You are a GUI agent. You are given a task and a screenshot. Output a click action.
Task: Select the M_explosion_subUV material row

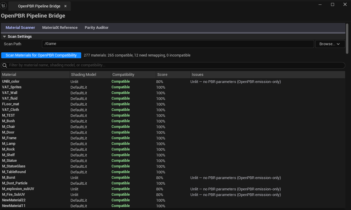173,189
